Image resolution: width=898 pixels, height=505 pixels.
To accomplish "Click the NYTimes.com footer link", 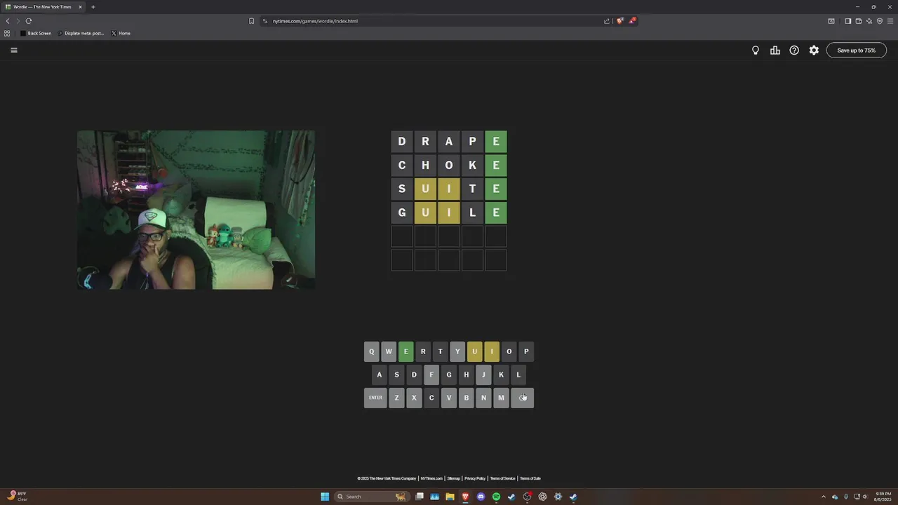I will click(x=431, y=478).
